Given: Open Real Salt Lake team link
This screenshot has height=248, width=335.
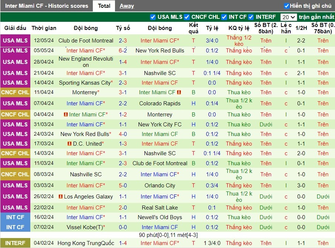Looking at the screenshot, I should (160, 208).
